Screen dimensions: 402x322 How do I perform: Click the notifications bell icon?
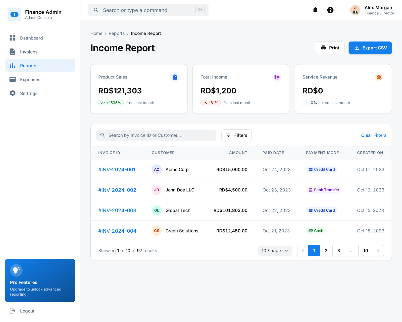point(315,10)
